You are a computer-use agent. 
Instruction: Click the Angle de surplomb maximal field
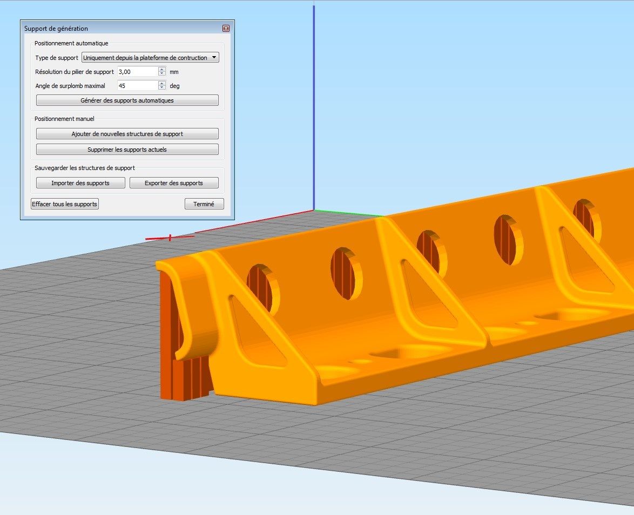(x=138, y=86)
